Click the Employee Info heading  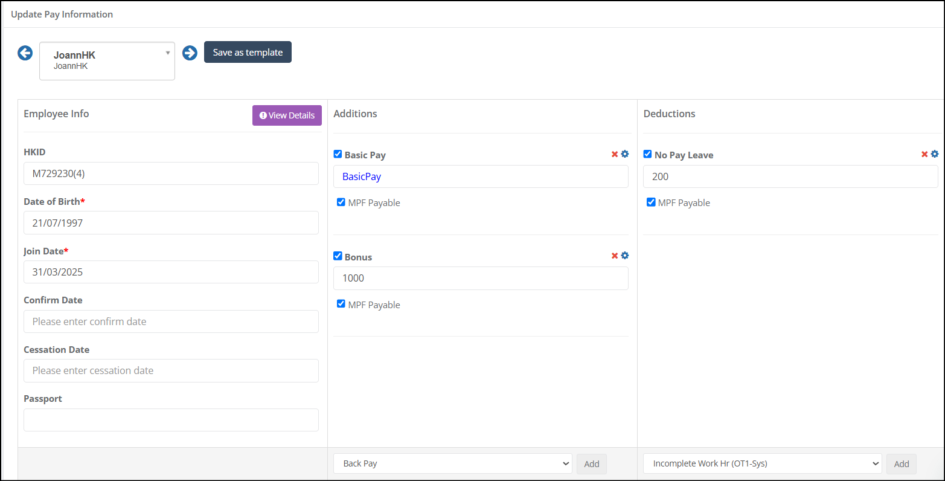(x=56, y=114)
